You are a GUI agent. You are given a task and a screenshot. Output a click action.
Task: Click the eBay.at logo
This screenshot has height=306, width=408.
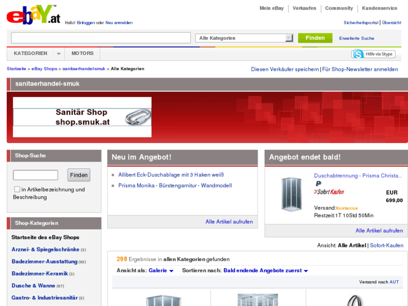coord(33,15)
